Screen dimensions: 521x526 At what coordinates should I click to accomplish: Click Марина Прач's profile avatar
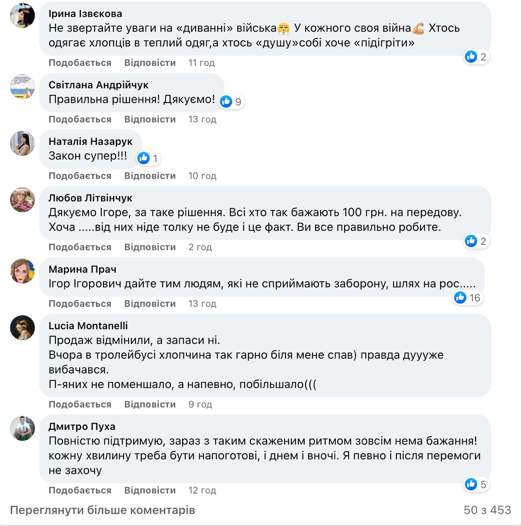click(x=23, y=271)
